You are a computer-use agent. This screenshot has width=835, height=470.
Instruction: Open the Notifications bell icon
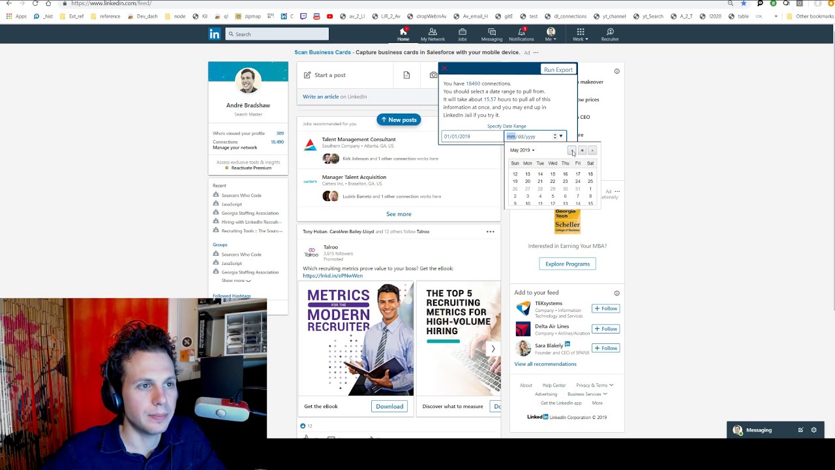521,34
